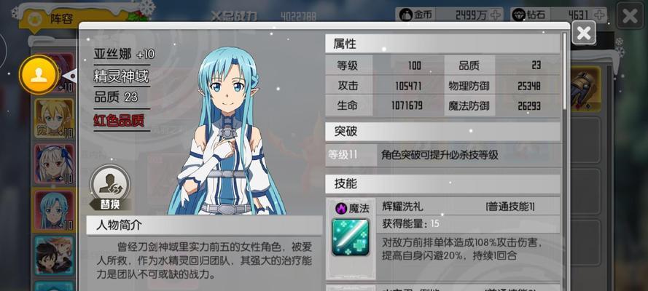Open the 阵容 lineup tab
648x291 pixels.
[x=62, y=19]
